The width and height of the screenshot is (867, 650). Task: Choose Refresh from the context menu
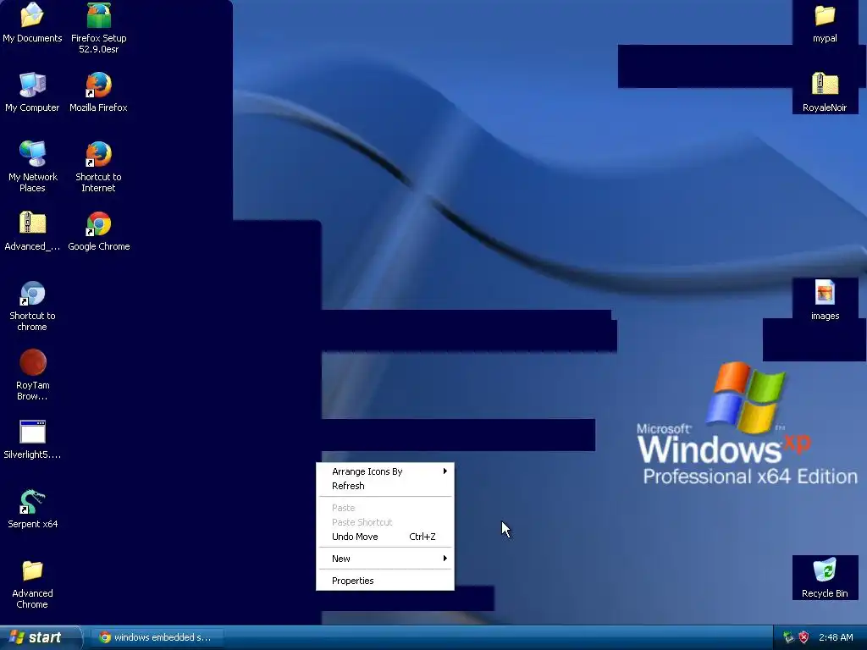pos(385,486)
